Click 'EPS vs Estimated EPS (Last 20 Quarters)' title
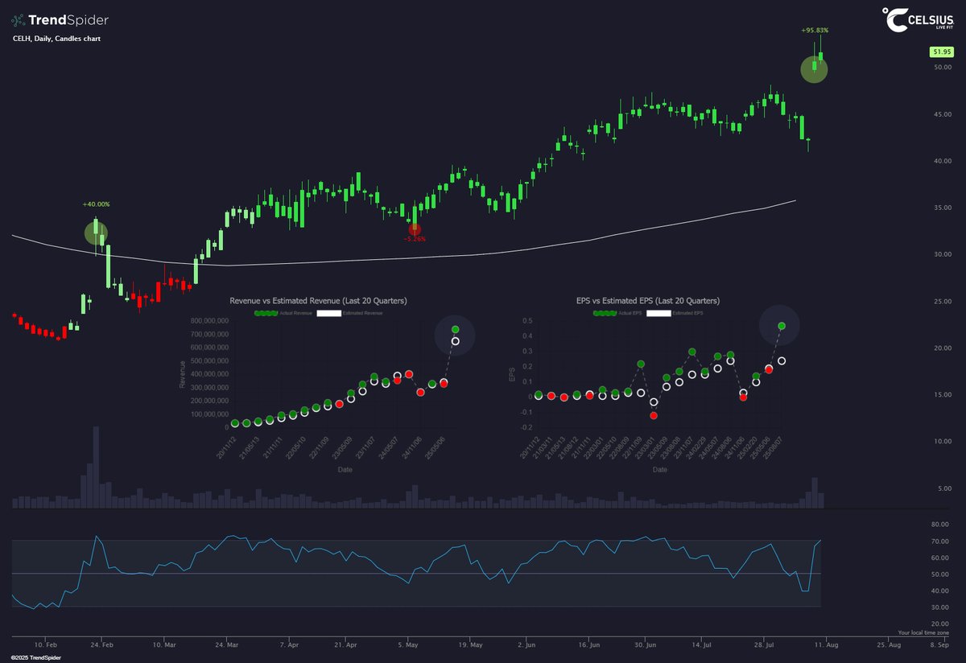The height and width of the screenshot is (663, 966). (648, 300)
